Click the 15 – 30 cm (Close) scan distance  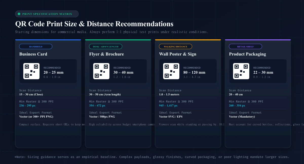click(x=31, y=94)
